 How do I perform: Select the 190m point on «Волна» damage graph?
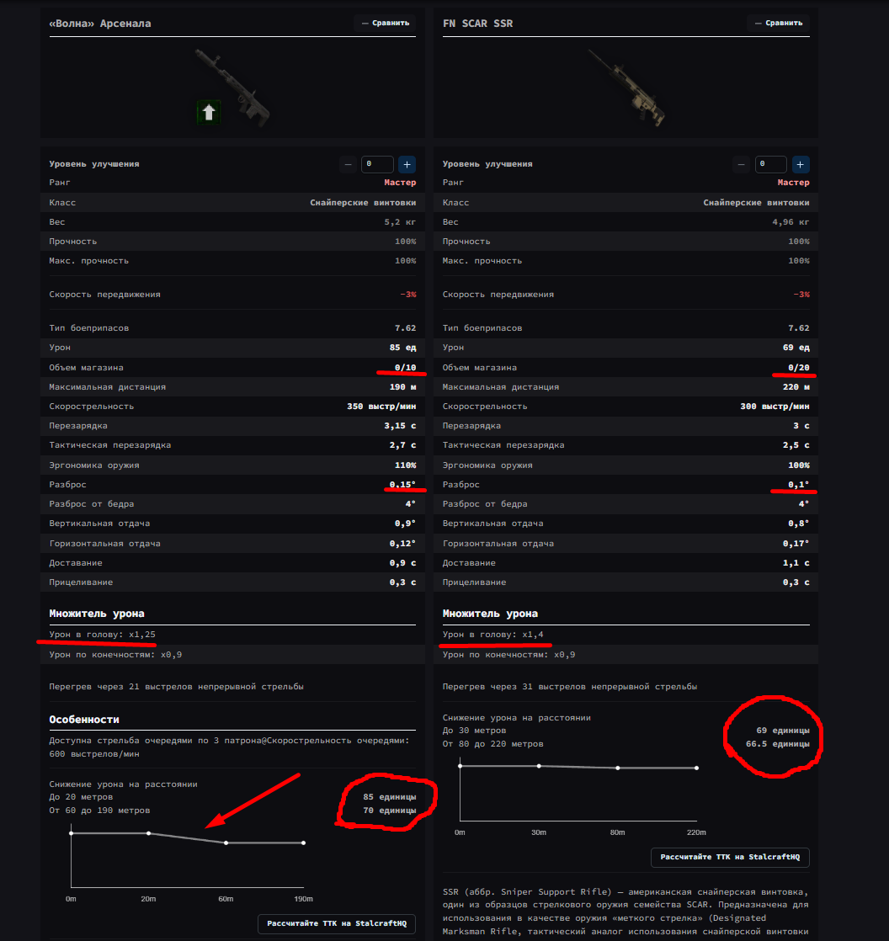tap(304, 843)
